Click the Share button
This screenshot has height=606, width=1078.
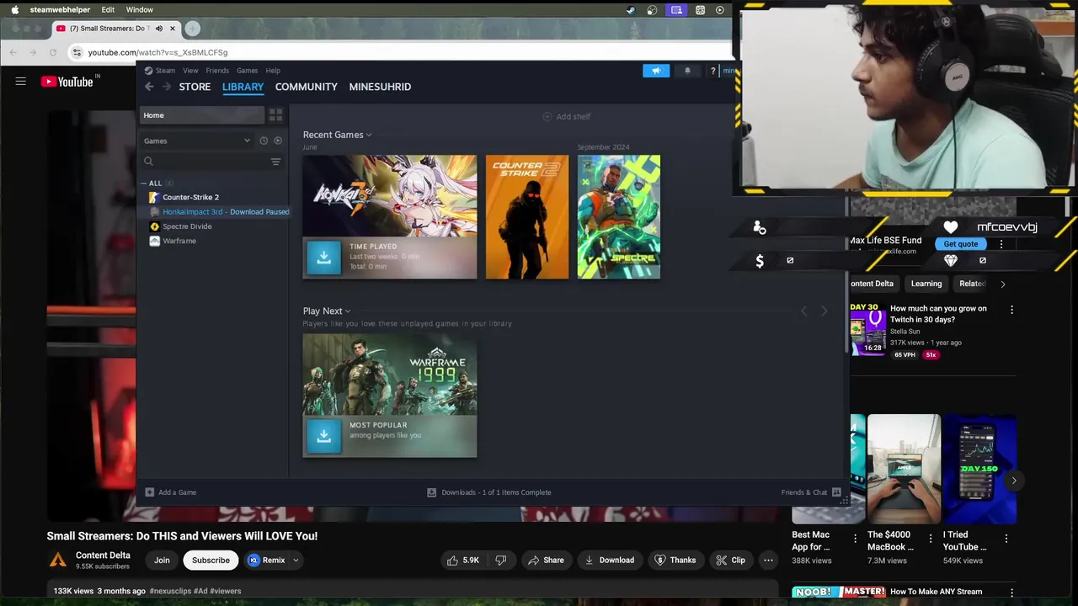(545, 561)
